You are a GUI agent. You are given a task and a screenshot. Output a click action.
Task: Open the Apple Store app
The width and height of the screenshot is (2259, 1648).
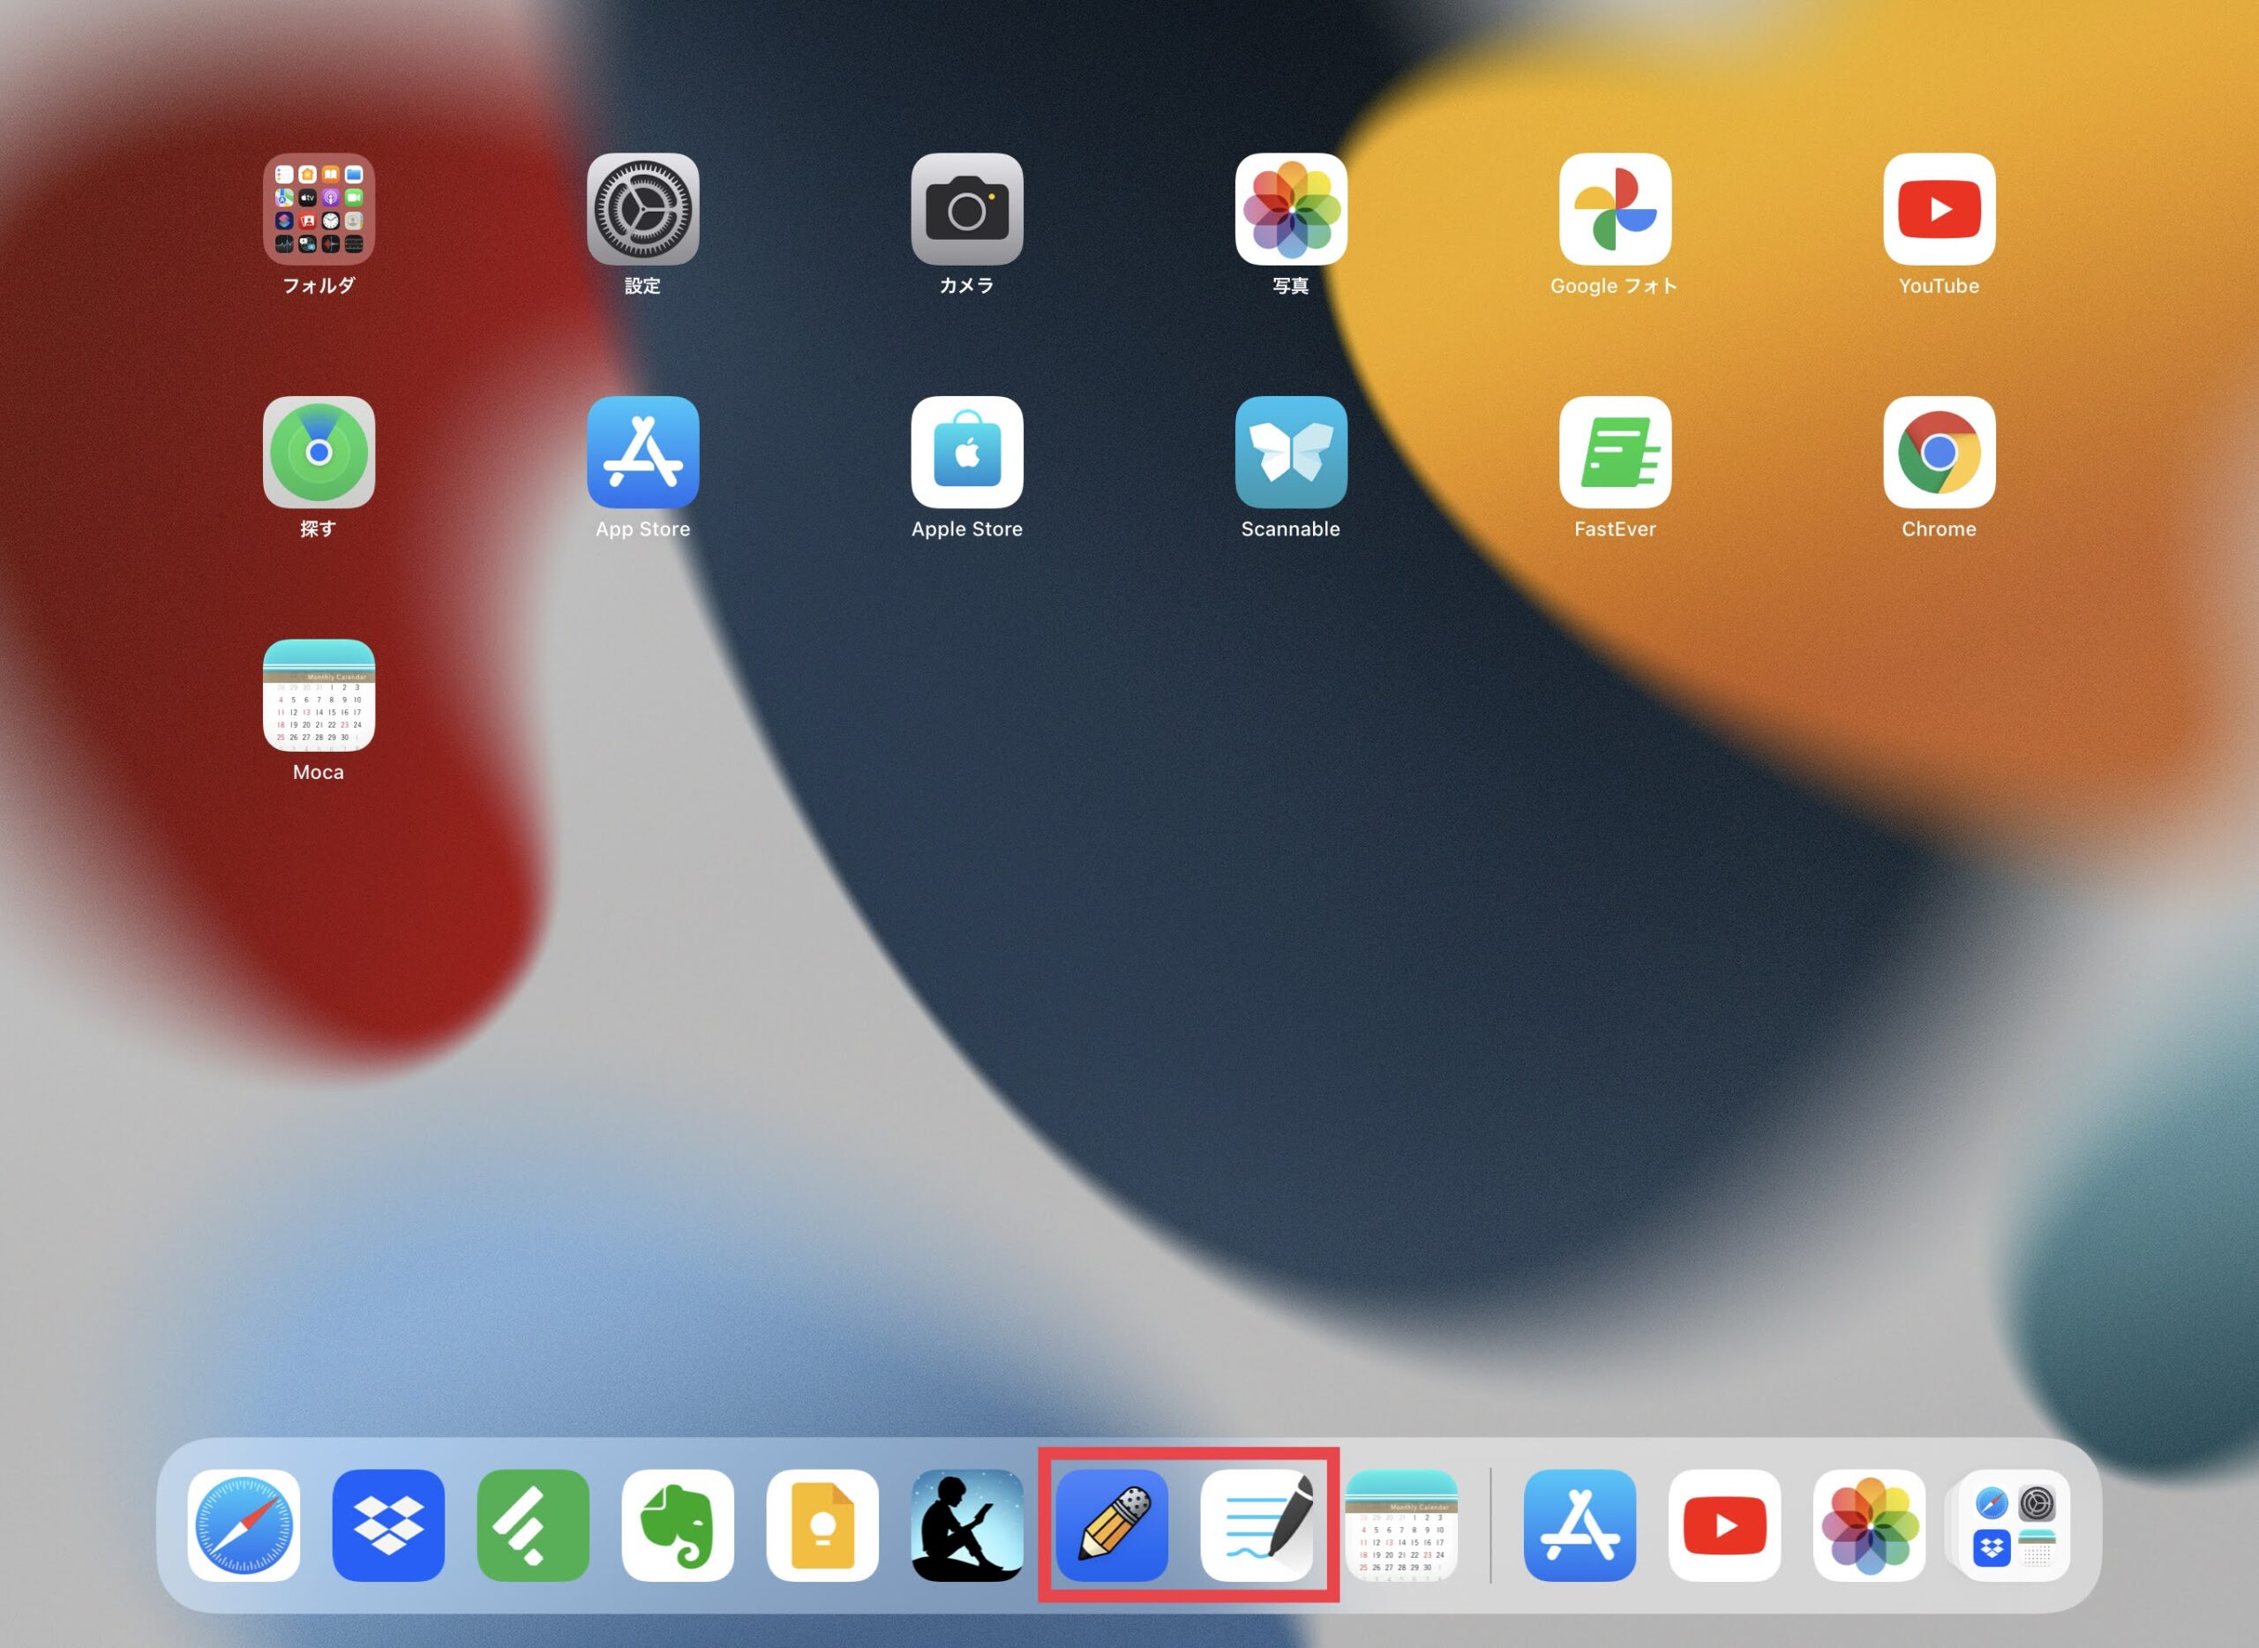(x=966, y=453)
